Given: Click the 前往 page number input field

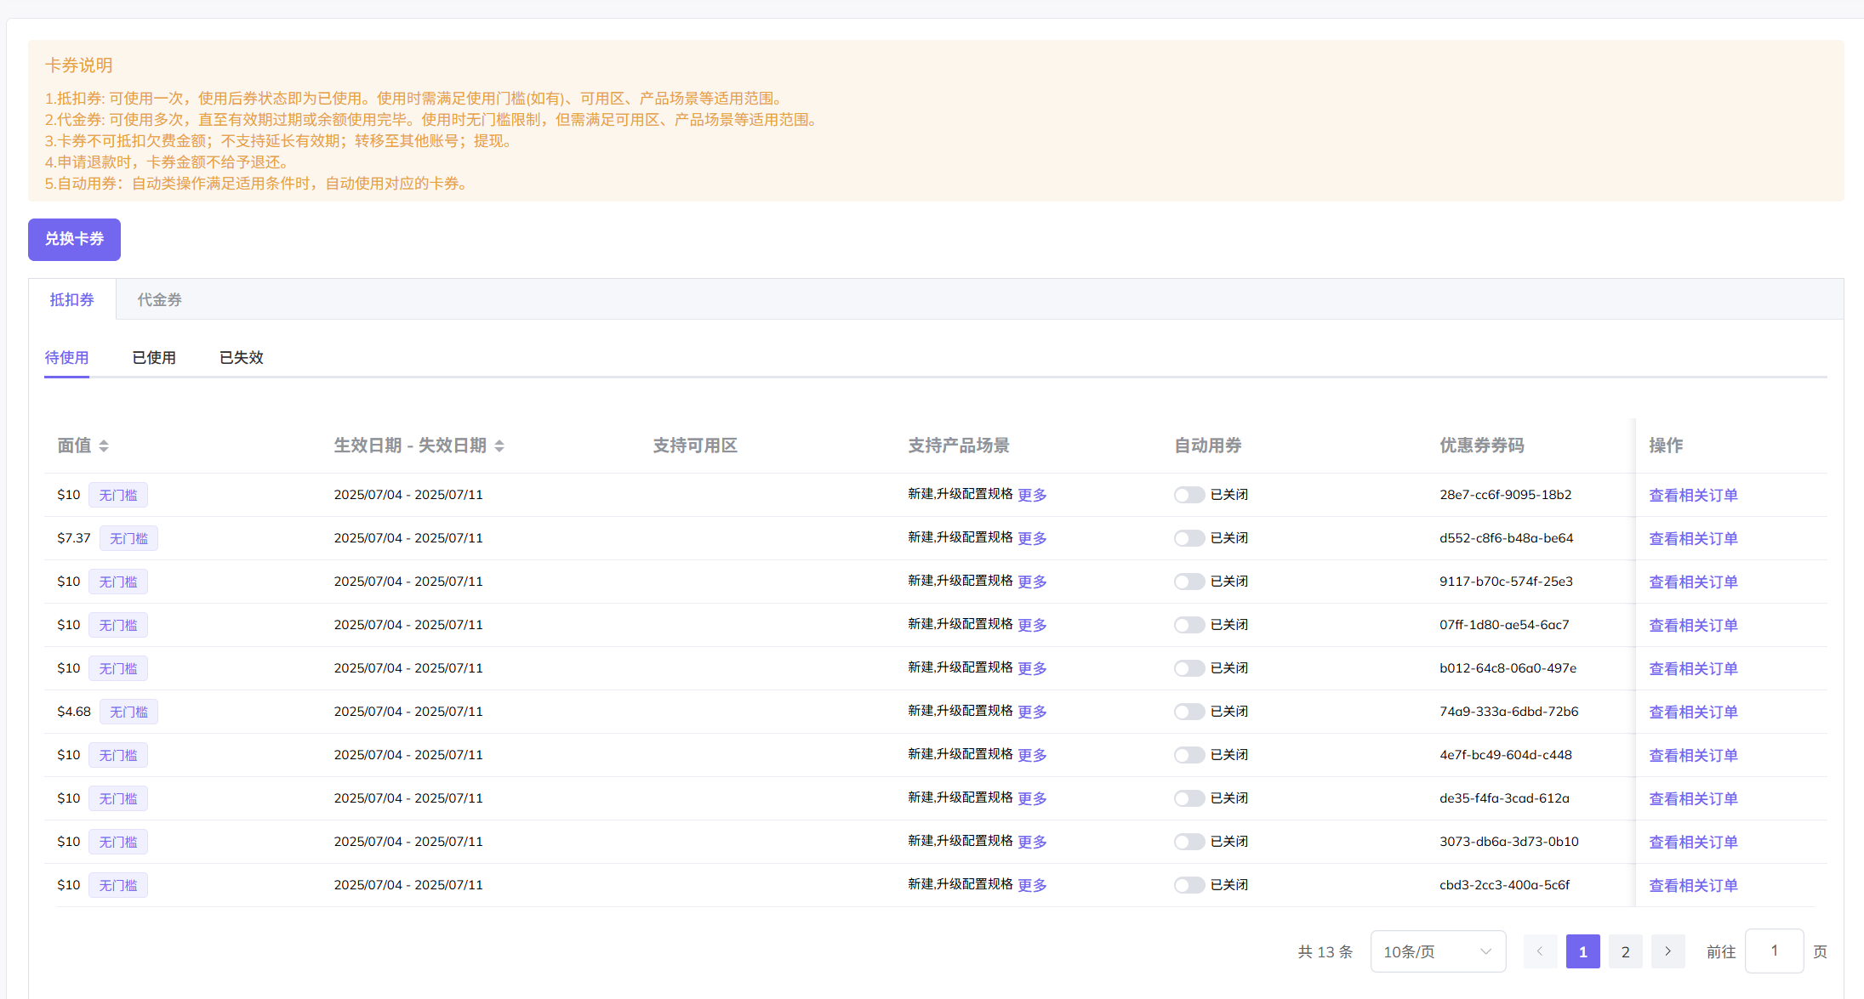Looking at the screenshot, I should (1774, 951).
